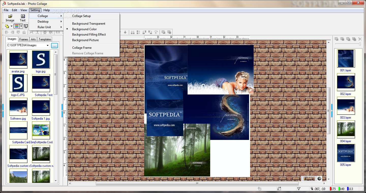
Task: Open the Edit menu
Action: (x=14, y=10)
